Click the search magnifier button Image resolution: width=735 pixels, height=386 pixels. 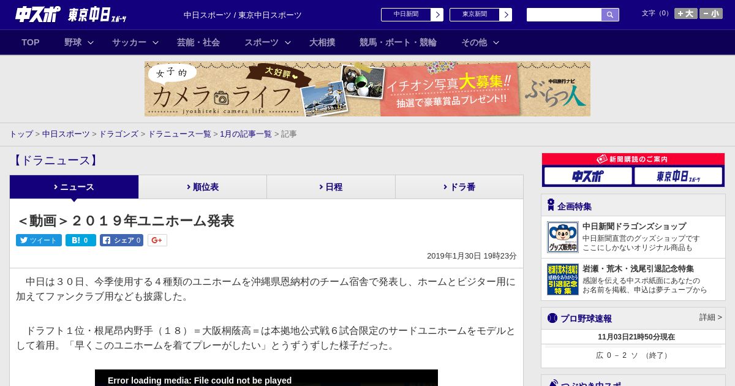pyautogui.click(x=610, y=15)
